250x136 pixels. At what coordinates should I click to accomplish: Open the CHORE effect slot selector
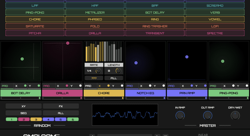[x=104, y=92]
